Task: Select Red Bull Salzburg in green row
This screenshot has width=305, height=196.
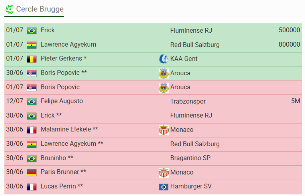Action: tap(195, 45)
